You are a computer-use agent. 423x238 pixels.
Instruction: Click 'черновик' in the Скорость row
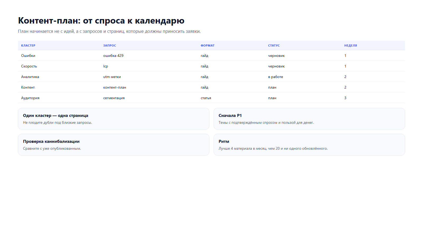coord(276,66)
